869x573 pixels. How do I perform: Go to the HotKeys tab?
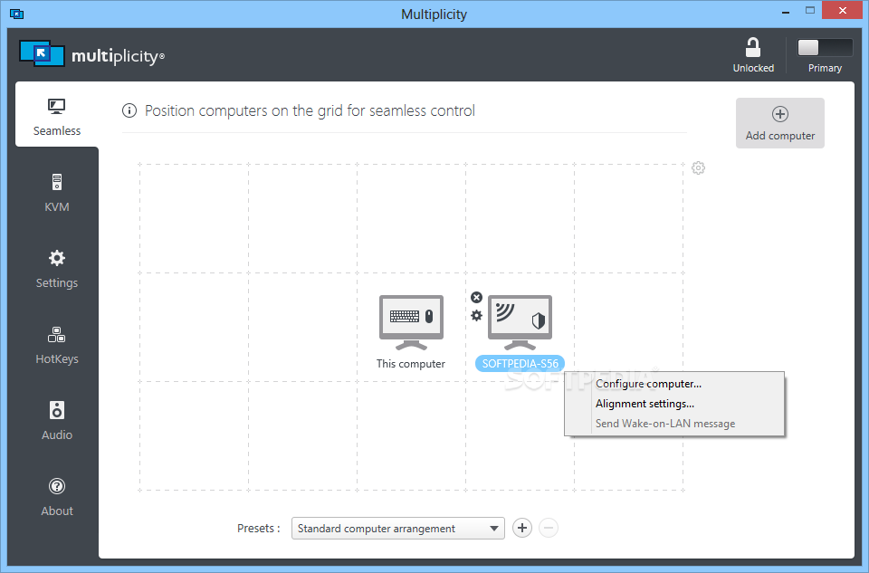(x=56, y=345)
